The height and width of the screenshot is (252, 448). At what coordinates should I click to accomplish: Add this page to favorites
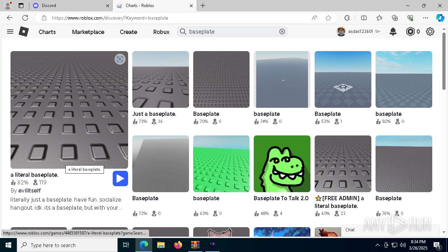coord(328,18)
